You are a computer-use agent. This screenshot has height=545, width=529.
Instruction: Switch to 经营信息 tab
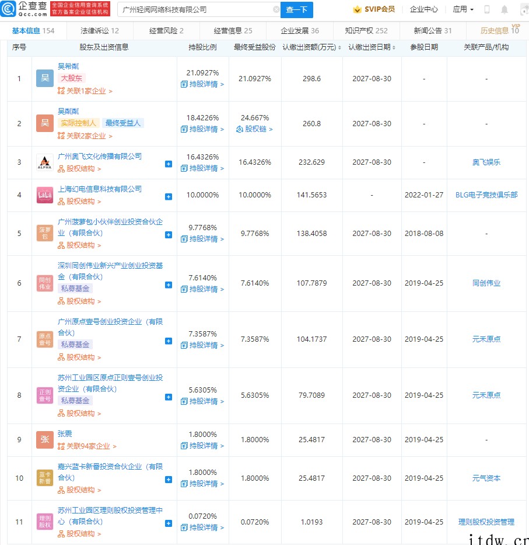[x=233, y=31]
